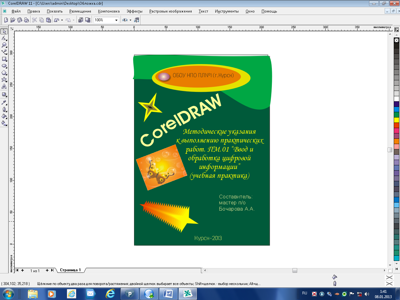The width and height of the screenshot is (400, 300).
Task: Select the Interactive drop shadow tool
Action: click(4, 94)
